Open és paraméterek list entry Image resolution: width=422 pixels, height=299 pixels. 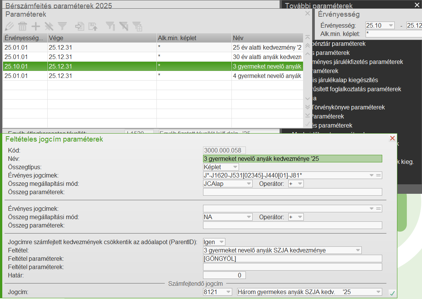[x=332, y=126]
